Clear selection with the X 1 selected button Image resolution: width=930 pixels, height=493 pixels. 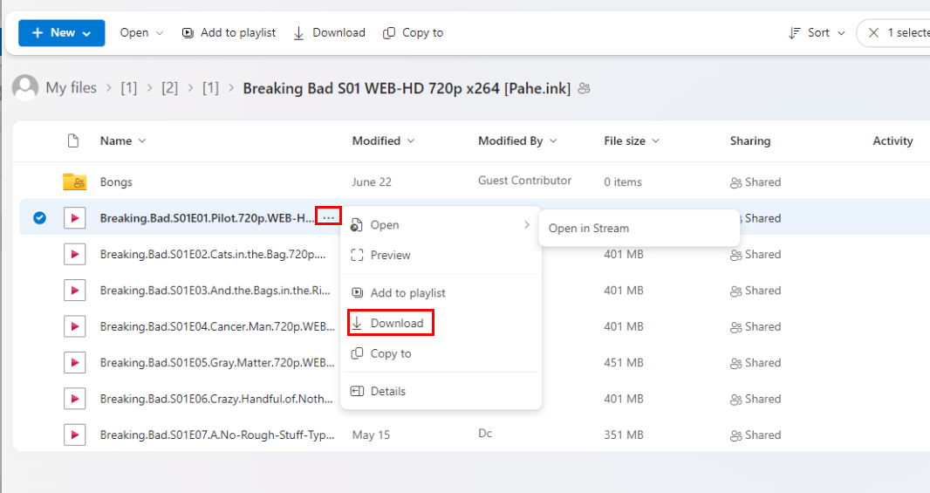[873, 33]
